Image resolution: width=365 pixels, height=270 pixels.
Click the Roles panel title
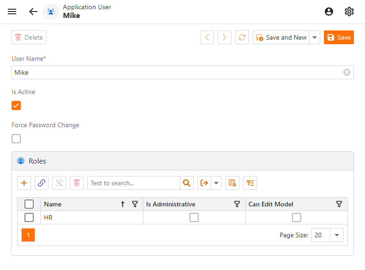coord(37,161)
